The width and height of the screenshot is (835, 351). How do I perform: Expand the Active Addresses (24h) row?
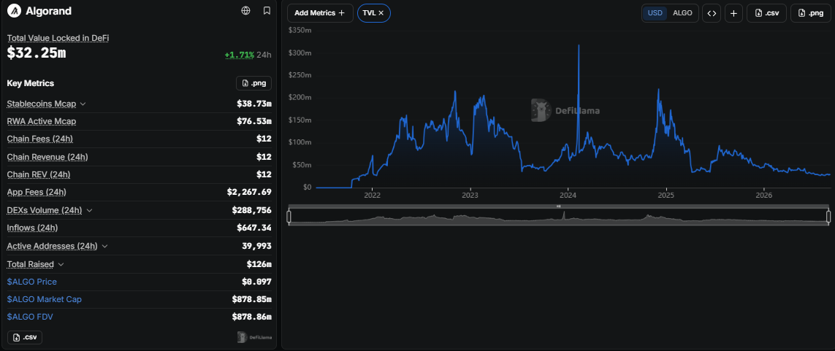(105, 246)
